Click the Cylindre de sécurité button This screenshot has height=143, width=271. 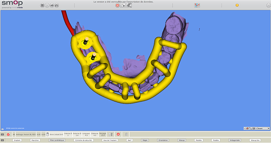click(83, 140)
